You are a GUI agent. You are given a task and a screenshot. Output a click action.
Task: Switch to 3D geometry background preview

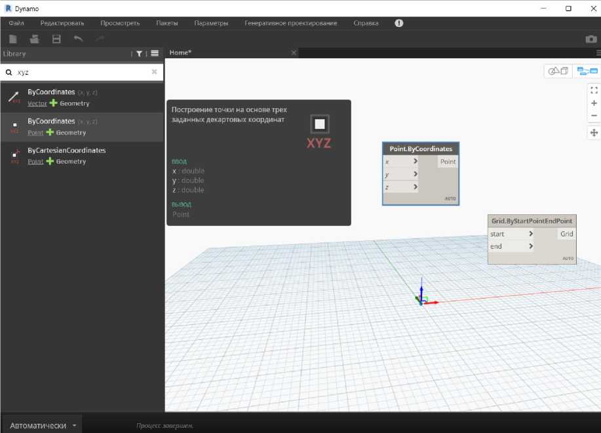tap(558, 71)
